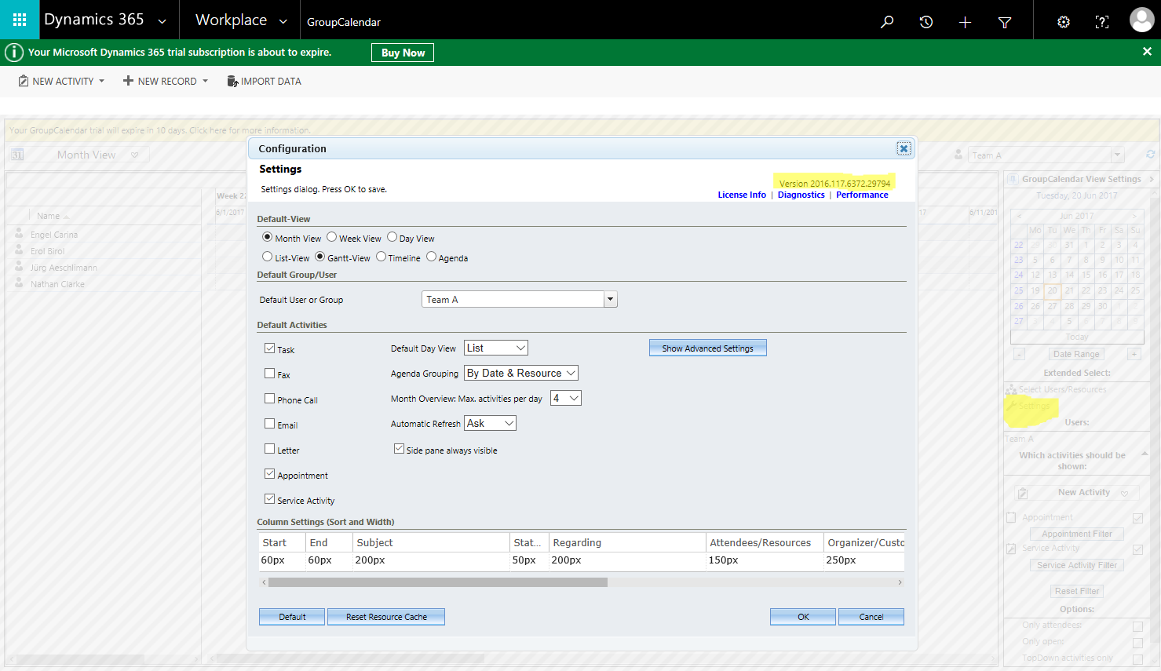
Task: Select the Week View radio button
Action: pyautogui.click(x=331, y=237)
